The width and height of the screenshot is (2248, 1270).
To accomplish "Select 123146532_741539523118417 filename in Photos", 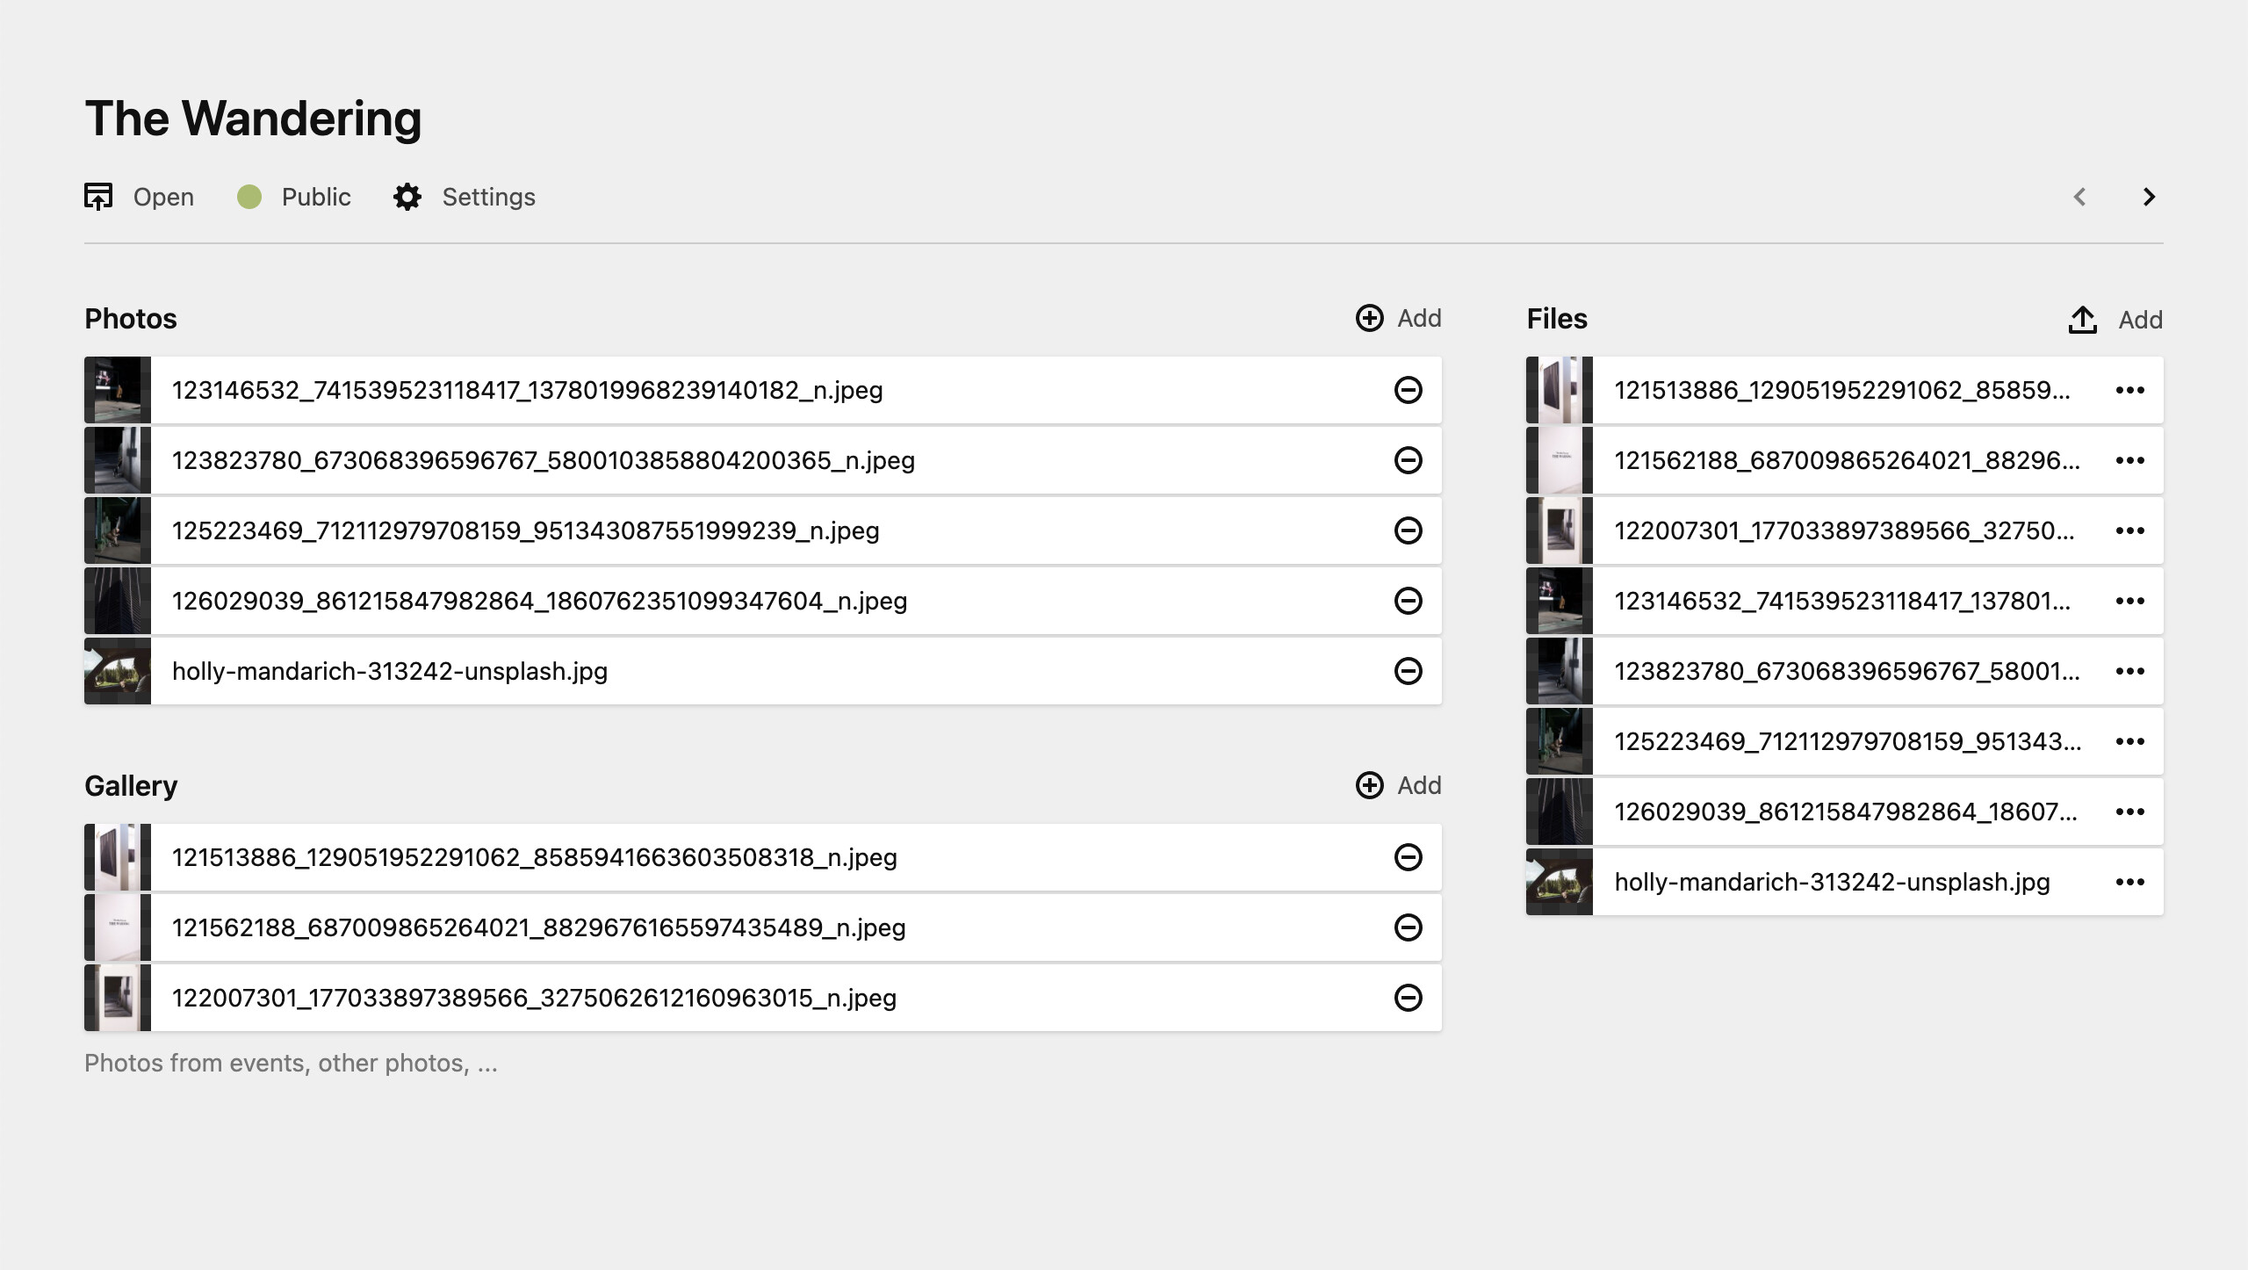I will [528, 390].
